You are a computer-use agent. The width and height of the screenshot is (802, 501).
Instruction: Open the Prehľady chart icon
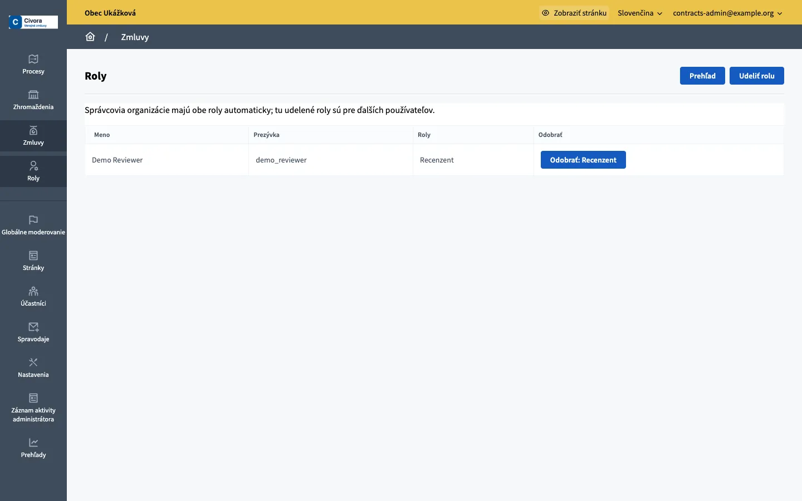[33, 443]
